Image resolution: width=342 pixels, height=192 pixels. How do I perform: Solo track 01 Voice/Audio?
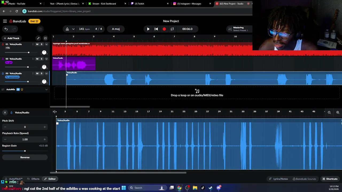(x=41, y=44)
